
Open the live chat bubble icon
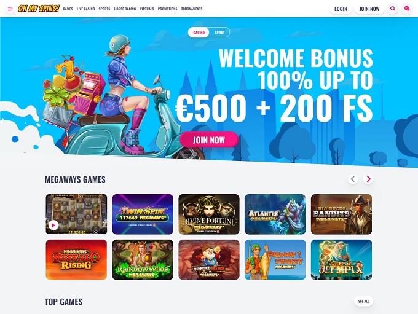[x=407, y=9]
